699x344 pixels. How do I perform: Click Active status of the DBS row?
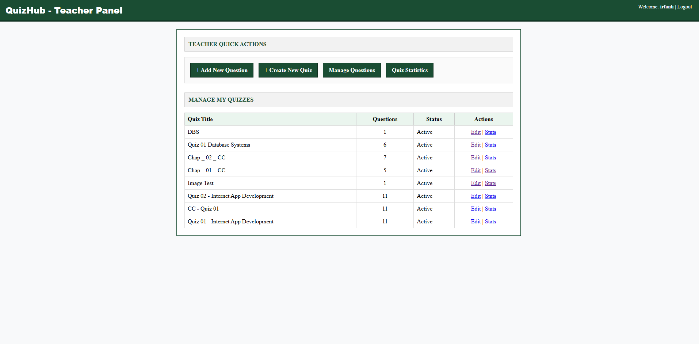(x=424, y=132)
